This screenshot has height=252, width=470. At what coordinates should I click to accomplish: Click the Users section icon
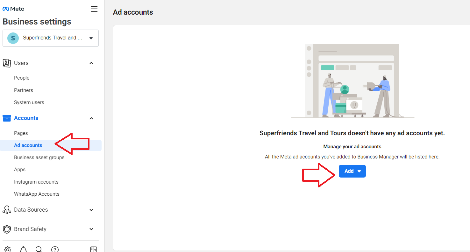pos(7,63)
